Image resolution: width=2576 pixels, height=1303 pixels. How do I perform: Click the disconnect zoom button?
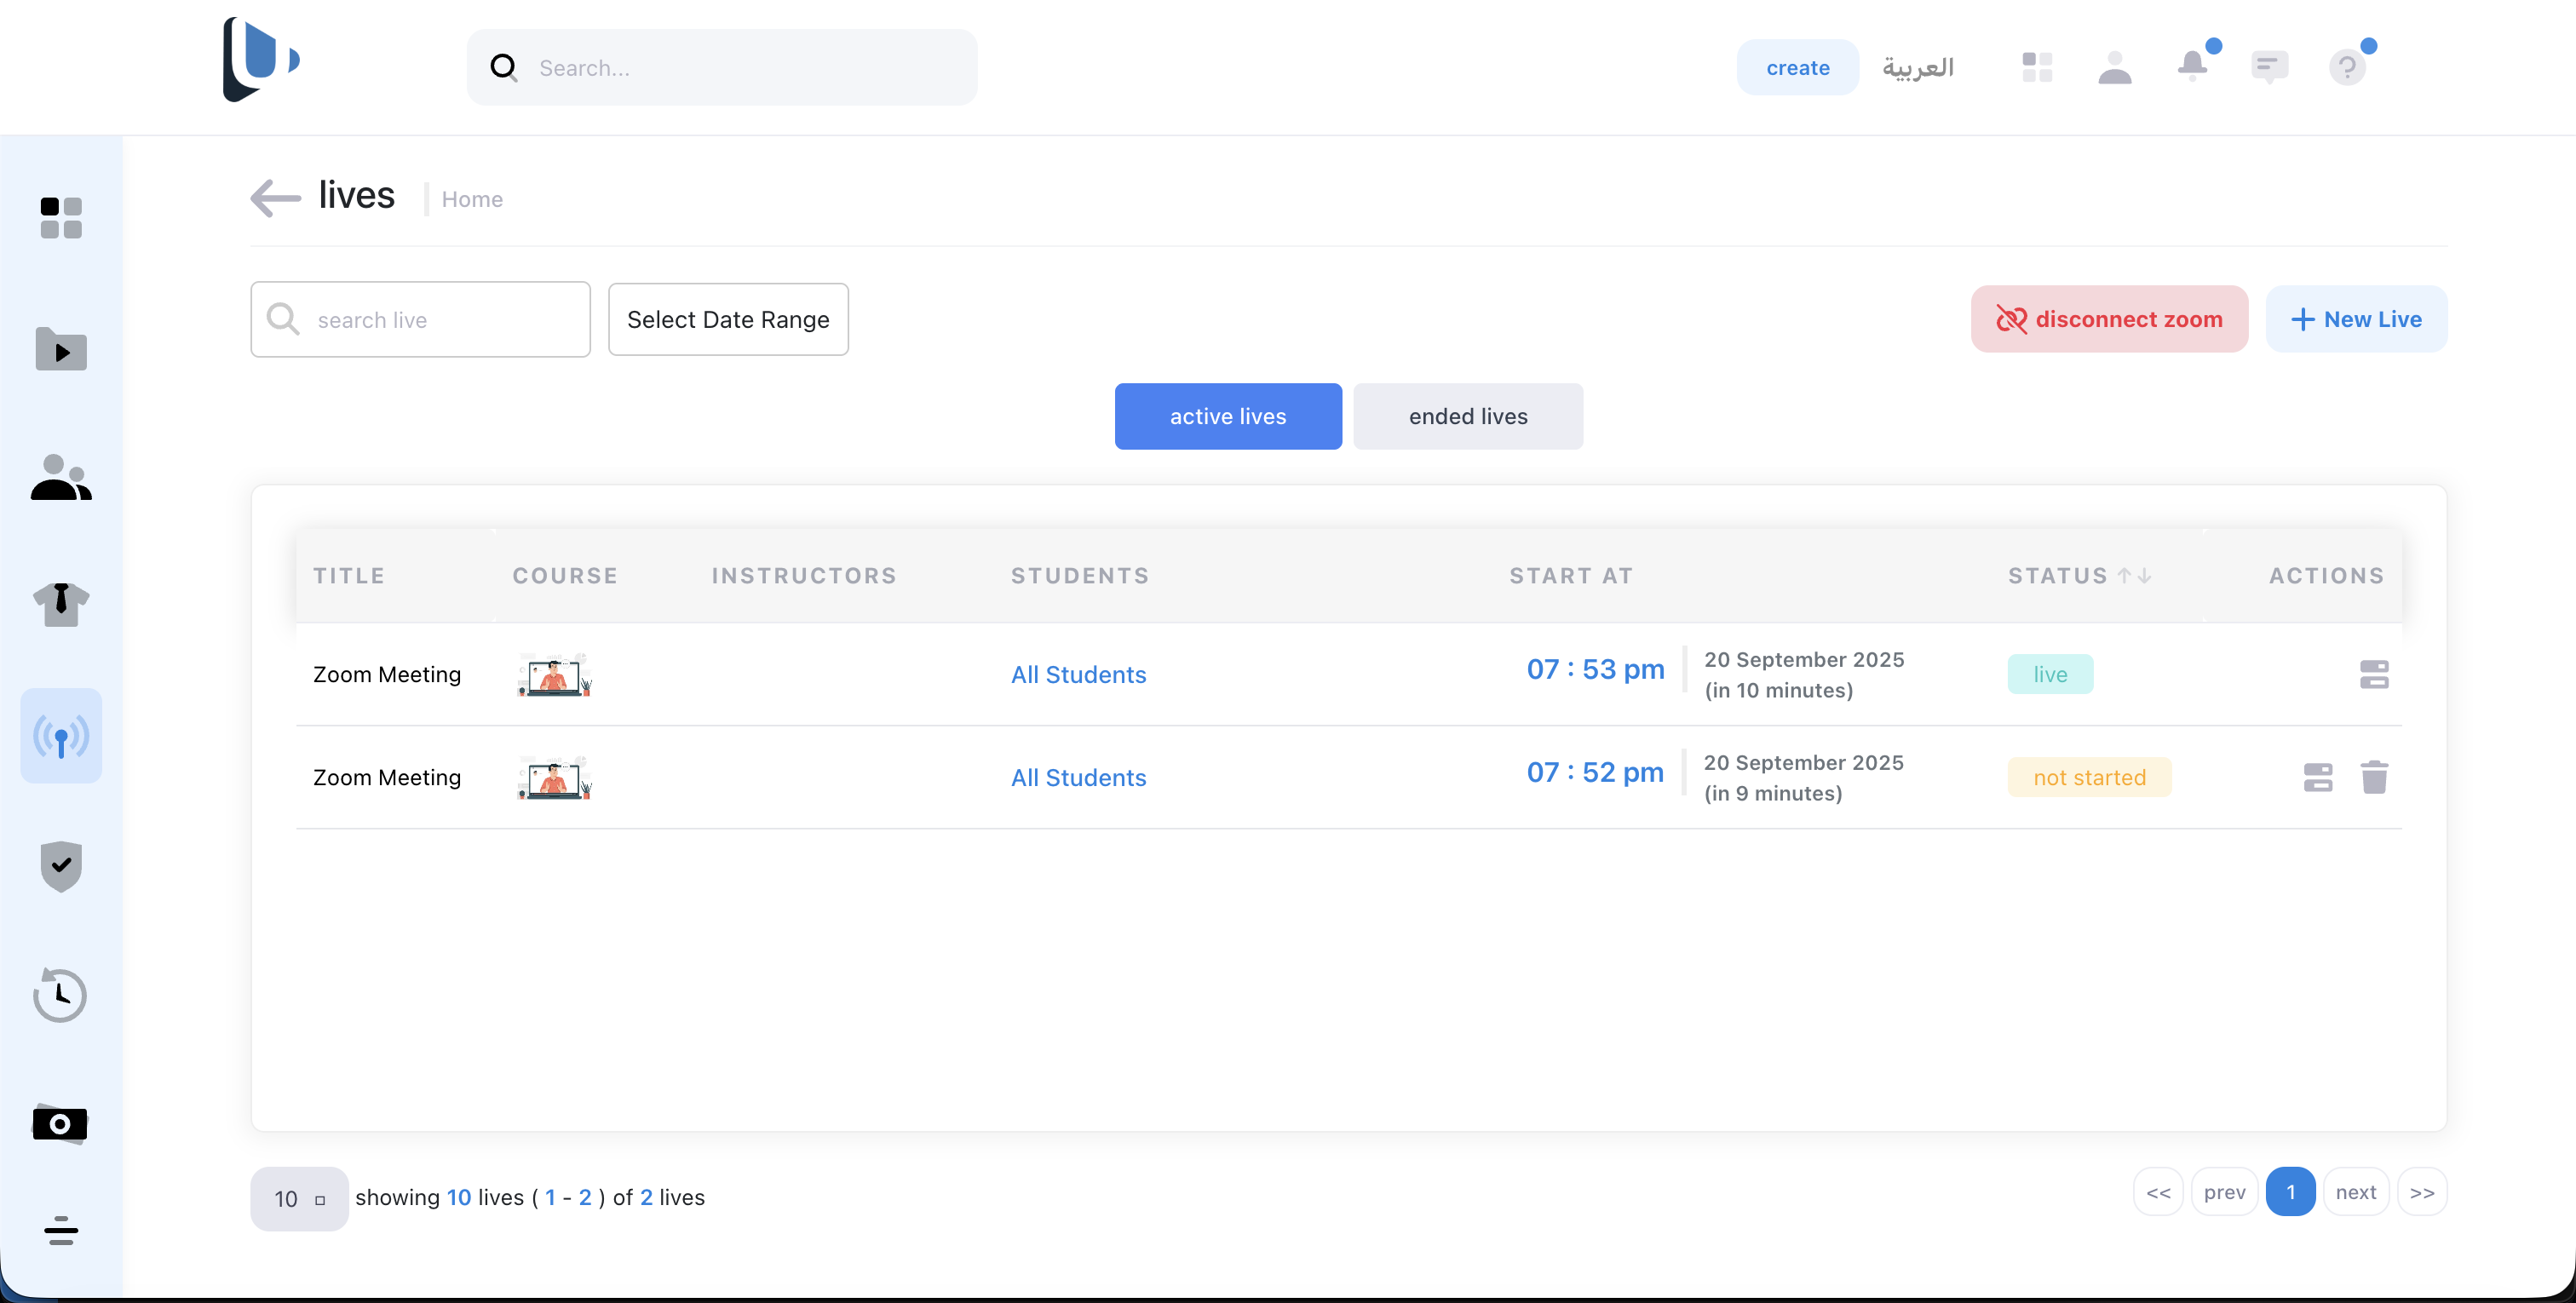[x=2109, y=319]
